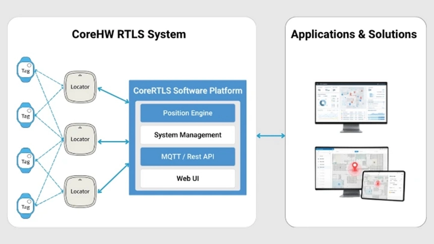Image resolution: width=434 pixels, height=244 pixels.
Task: Click the double arrow between the two panels
Action: click(x=271, y=136)
